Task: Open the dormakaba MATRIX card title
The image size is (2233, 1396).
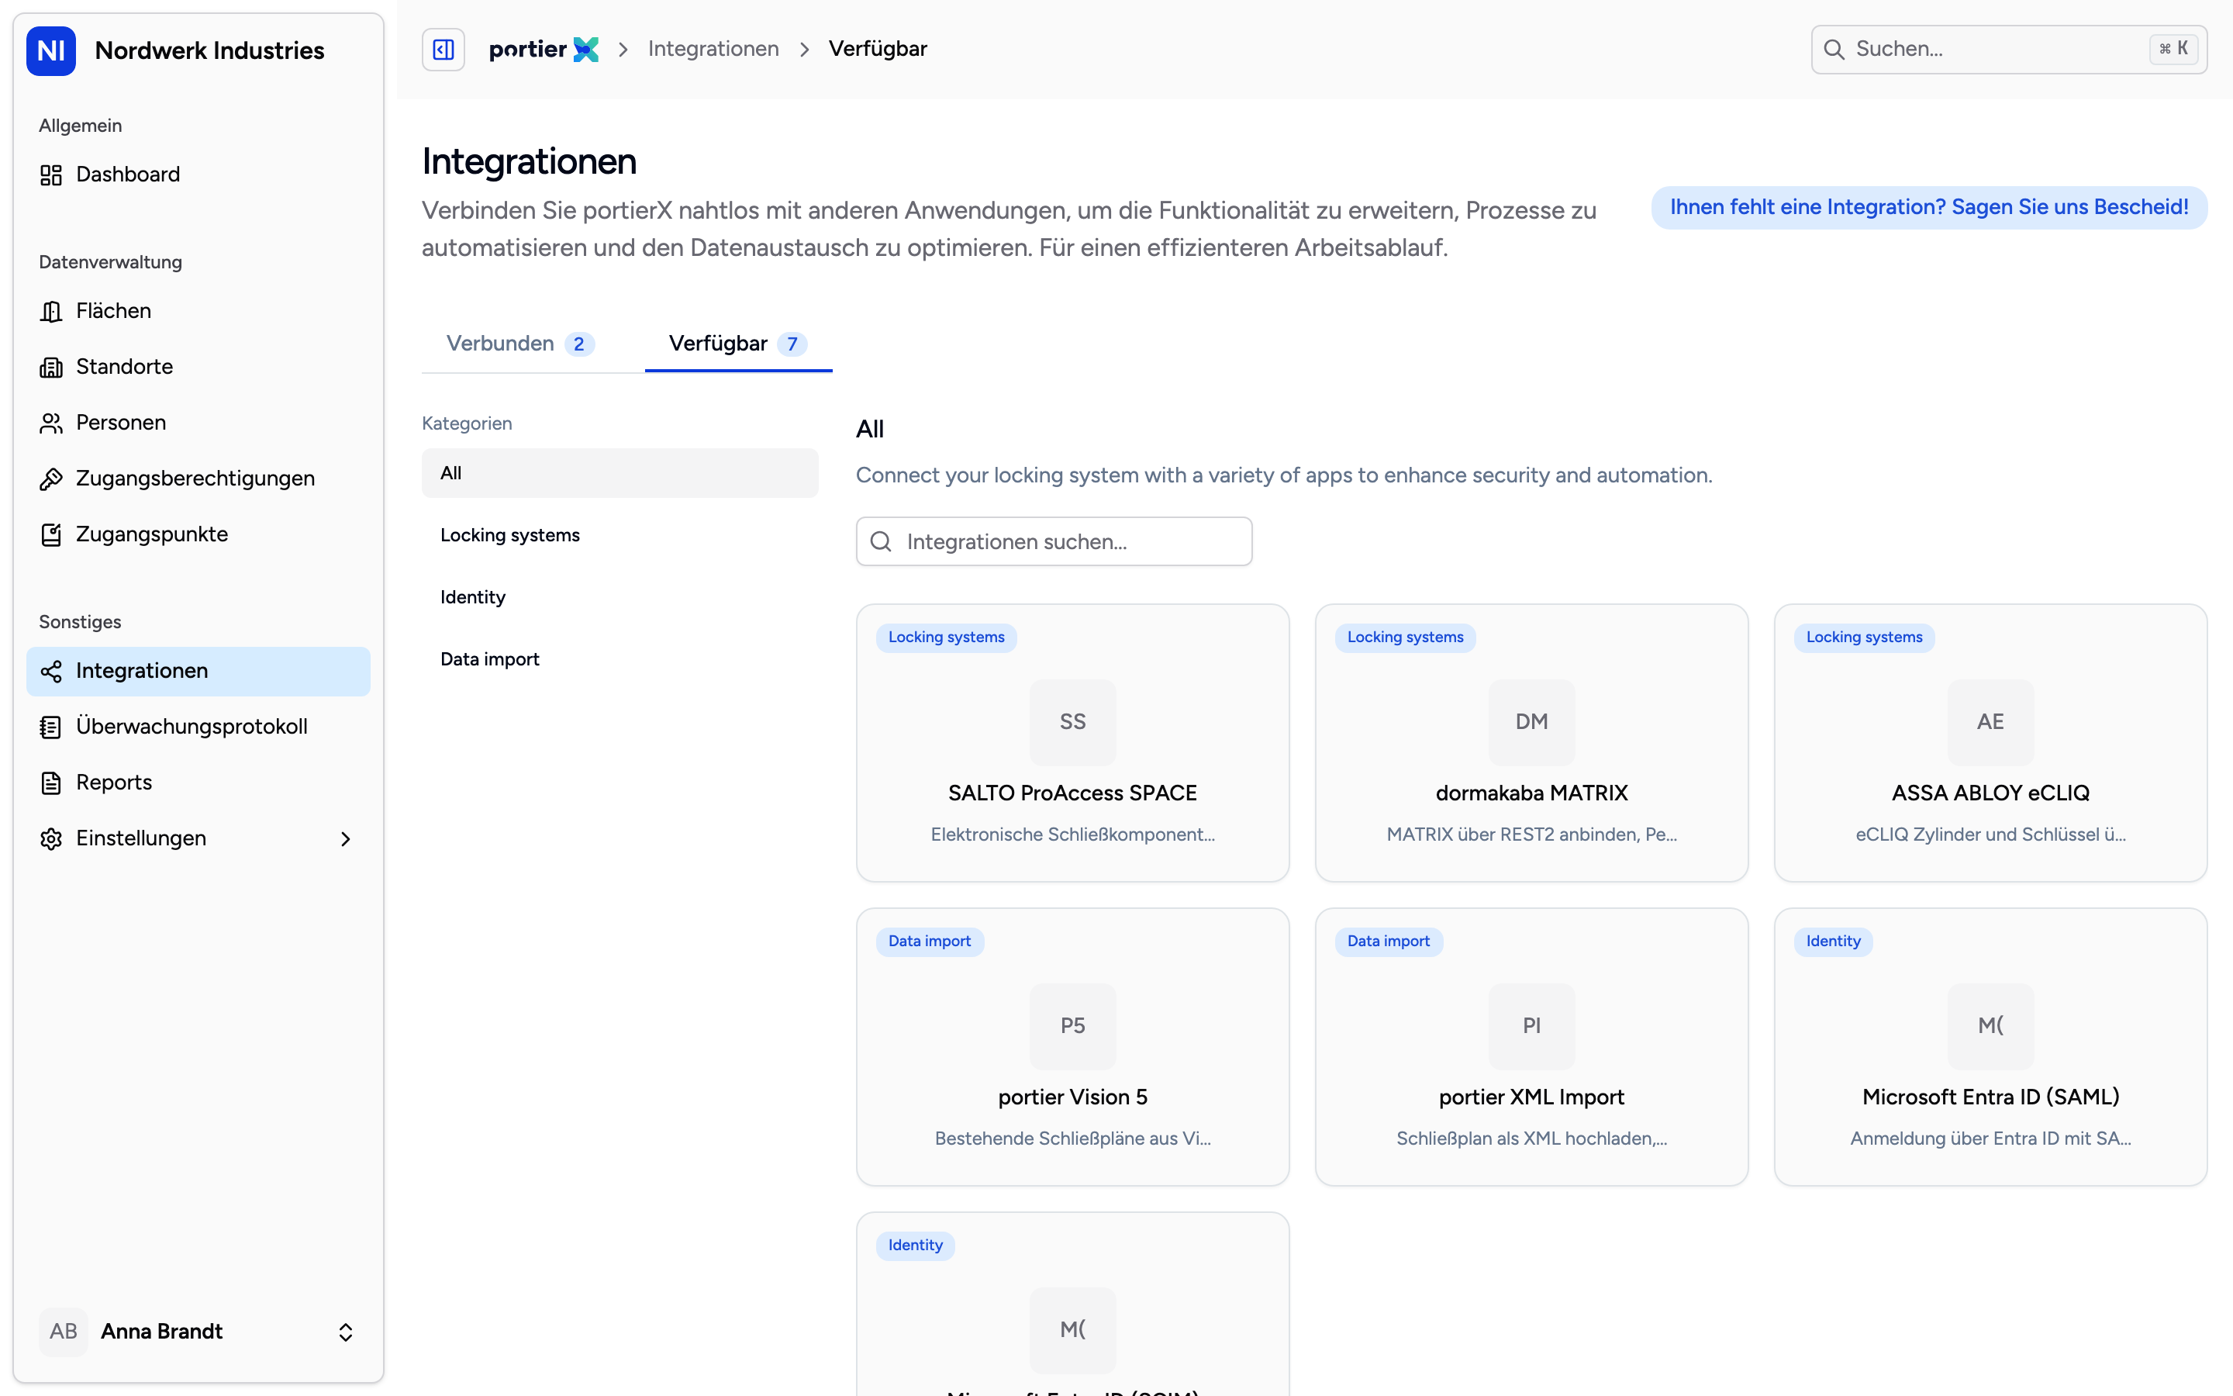Action: (1532, 793)
